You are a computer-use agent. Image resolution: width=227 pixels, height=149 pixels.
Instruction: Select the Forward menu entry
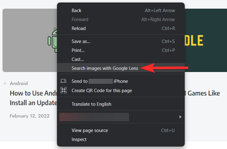pyautogui.click(x=80, y=19)
